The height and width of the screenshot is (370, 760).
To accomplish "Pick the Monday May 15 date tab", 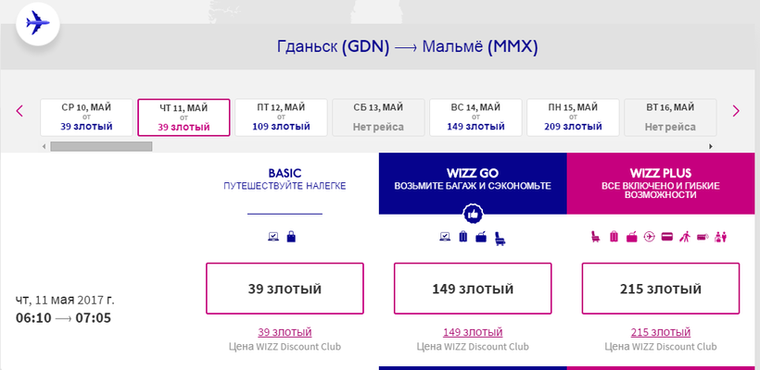I will (x=572, y=117).
